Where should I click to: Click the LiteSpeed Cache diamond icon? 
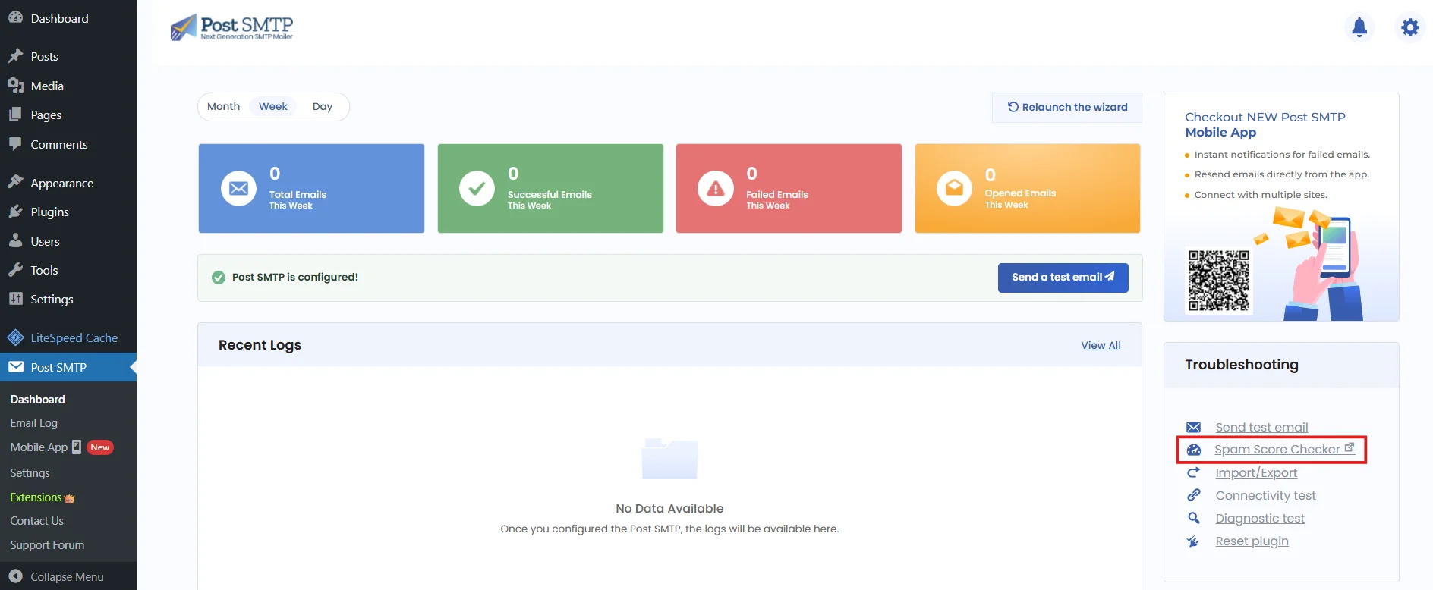pos(15,337)
